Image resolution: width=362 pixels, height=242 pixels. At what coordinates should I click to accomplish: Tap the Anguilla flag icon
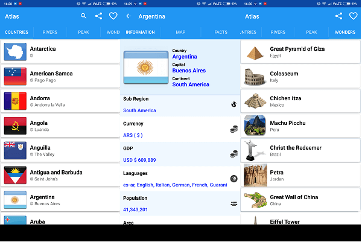(x=15, y=150)
